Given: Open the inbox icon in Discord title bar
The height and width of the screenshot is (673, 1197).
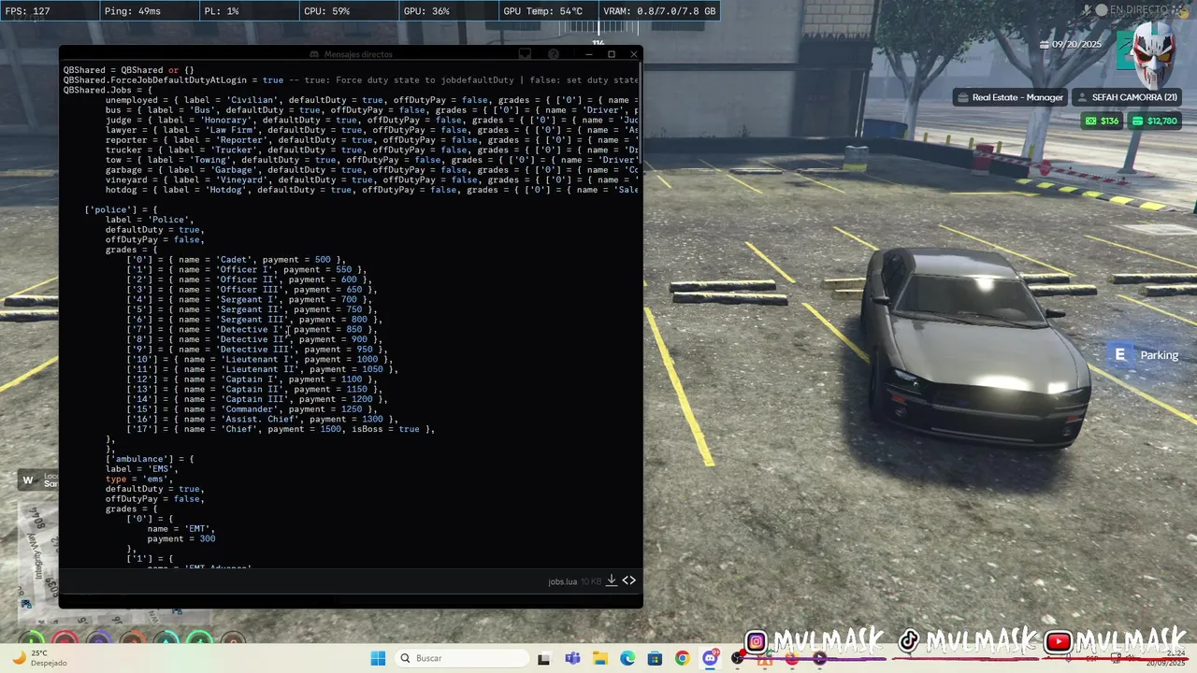Looking at the screenshot, I should [x=525, y=54].
